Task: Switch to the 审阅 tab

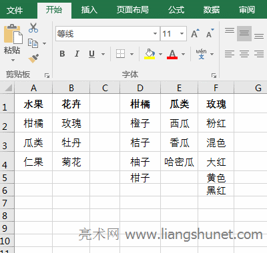Action: click(247, 10)
